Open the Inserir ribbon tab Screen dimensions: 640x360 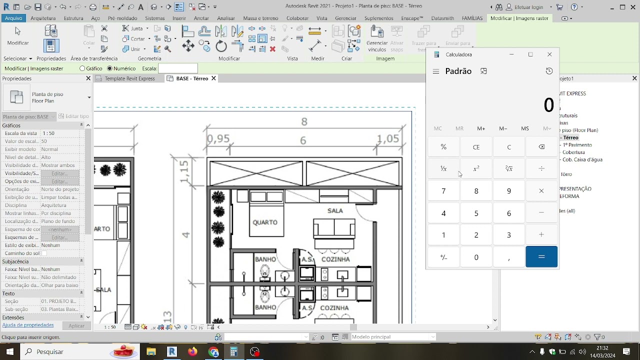coord(179,18)
